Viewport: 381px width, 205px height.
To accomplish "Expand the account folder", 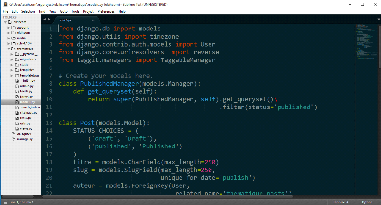I will (x=9, y=28).
